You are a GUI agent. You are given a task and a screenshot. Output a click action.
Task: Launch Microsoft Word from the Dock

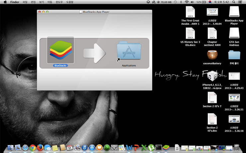[x=129, y=147]
